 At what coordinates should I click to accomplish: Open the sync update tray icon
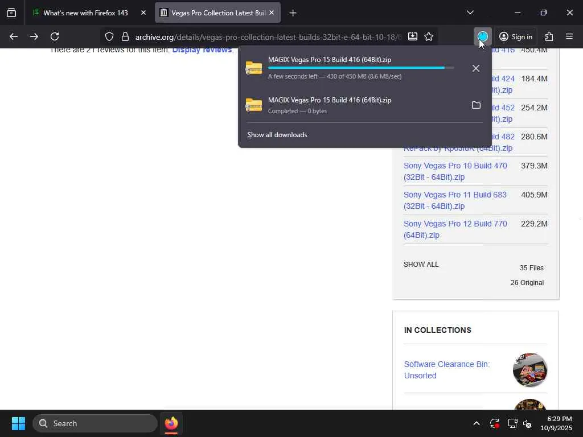(495, 423)
